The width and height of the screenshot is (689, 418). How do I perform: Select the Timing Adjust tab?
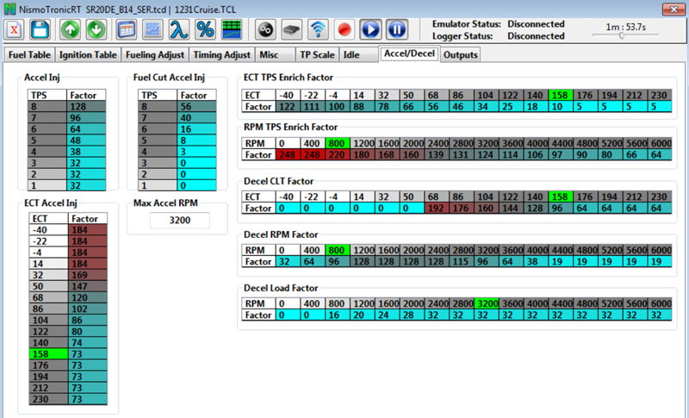tap(222, 54)
